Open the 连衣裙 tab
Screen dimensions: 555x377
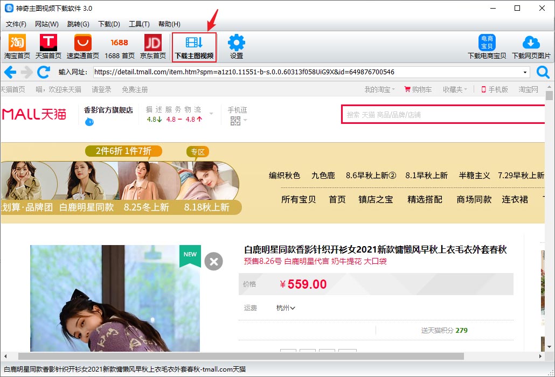[515, 199]
